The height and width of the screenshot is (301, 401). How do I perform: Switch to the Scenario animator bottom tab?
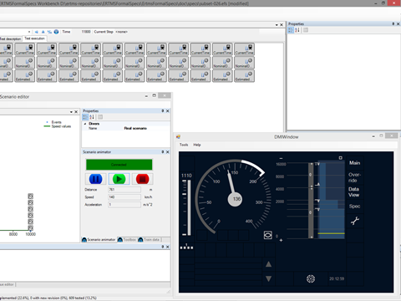pyautogui.click(x=99, y=240)
